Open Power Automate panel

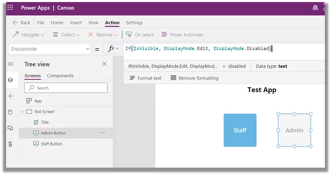coord(182,35)
